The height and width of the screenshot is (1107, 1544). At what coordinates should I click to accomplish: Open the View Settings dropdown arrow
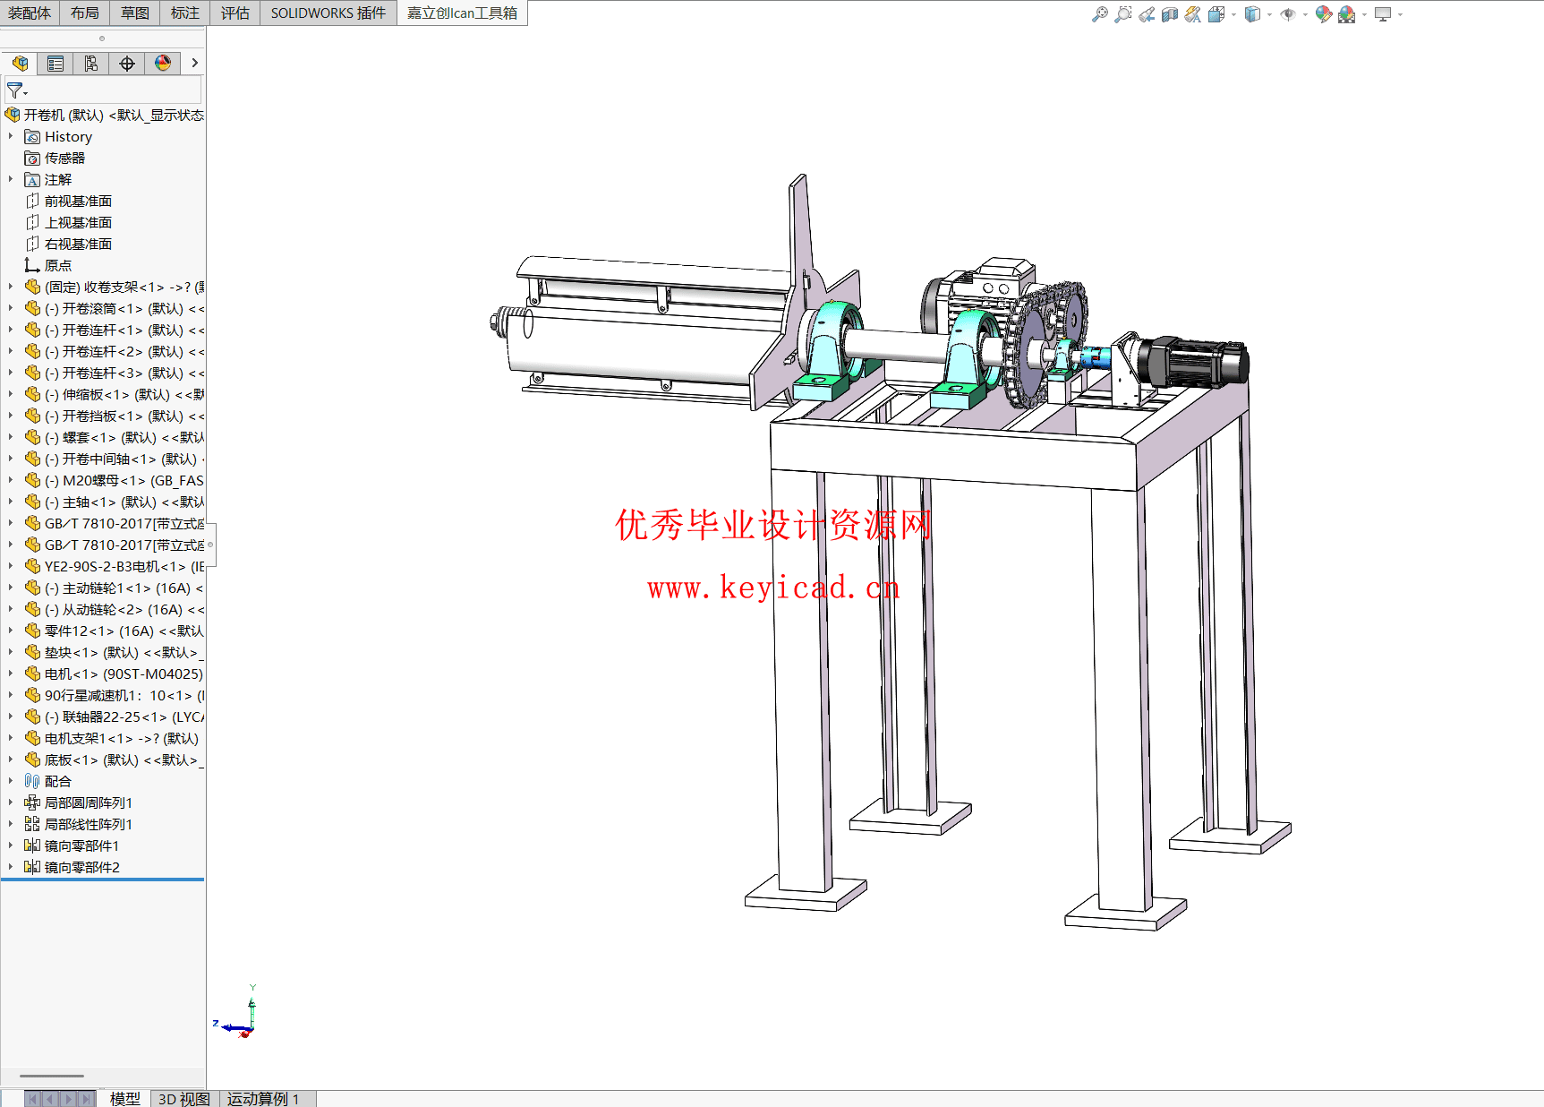[x=1400, y=15]
